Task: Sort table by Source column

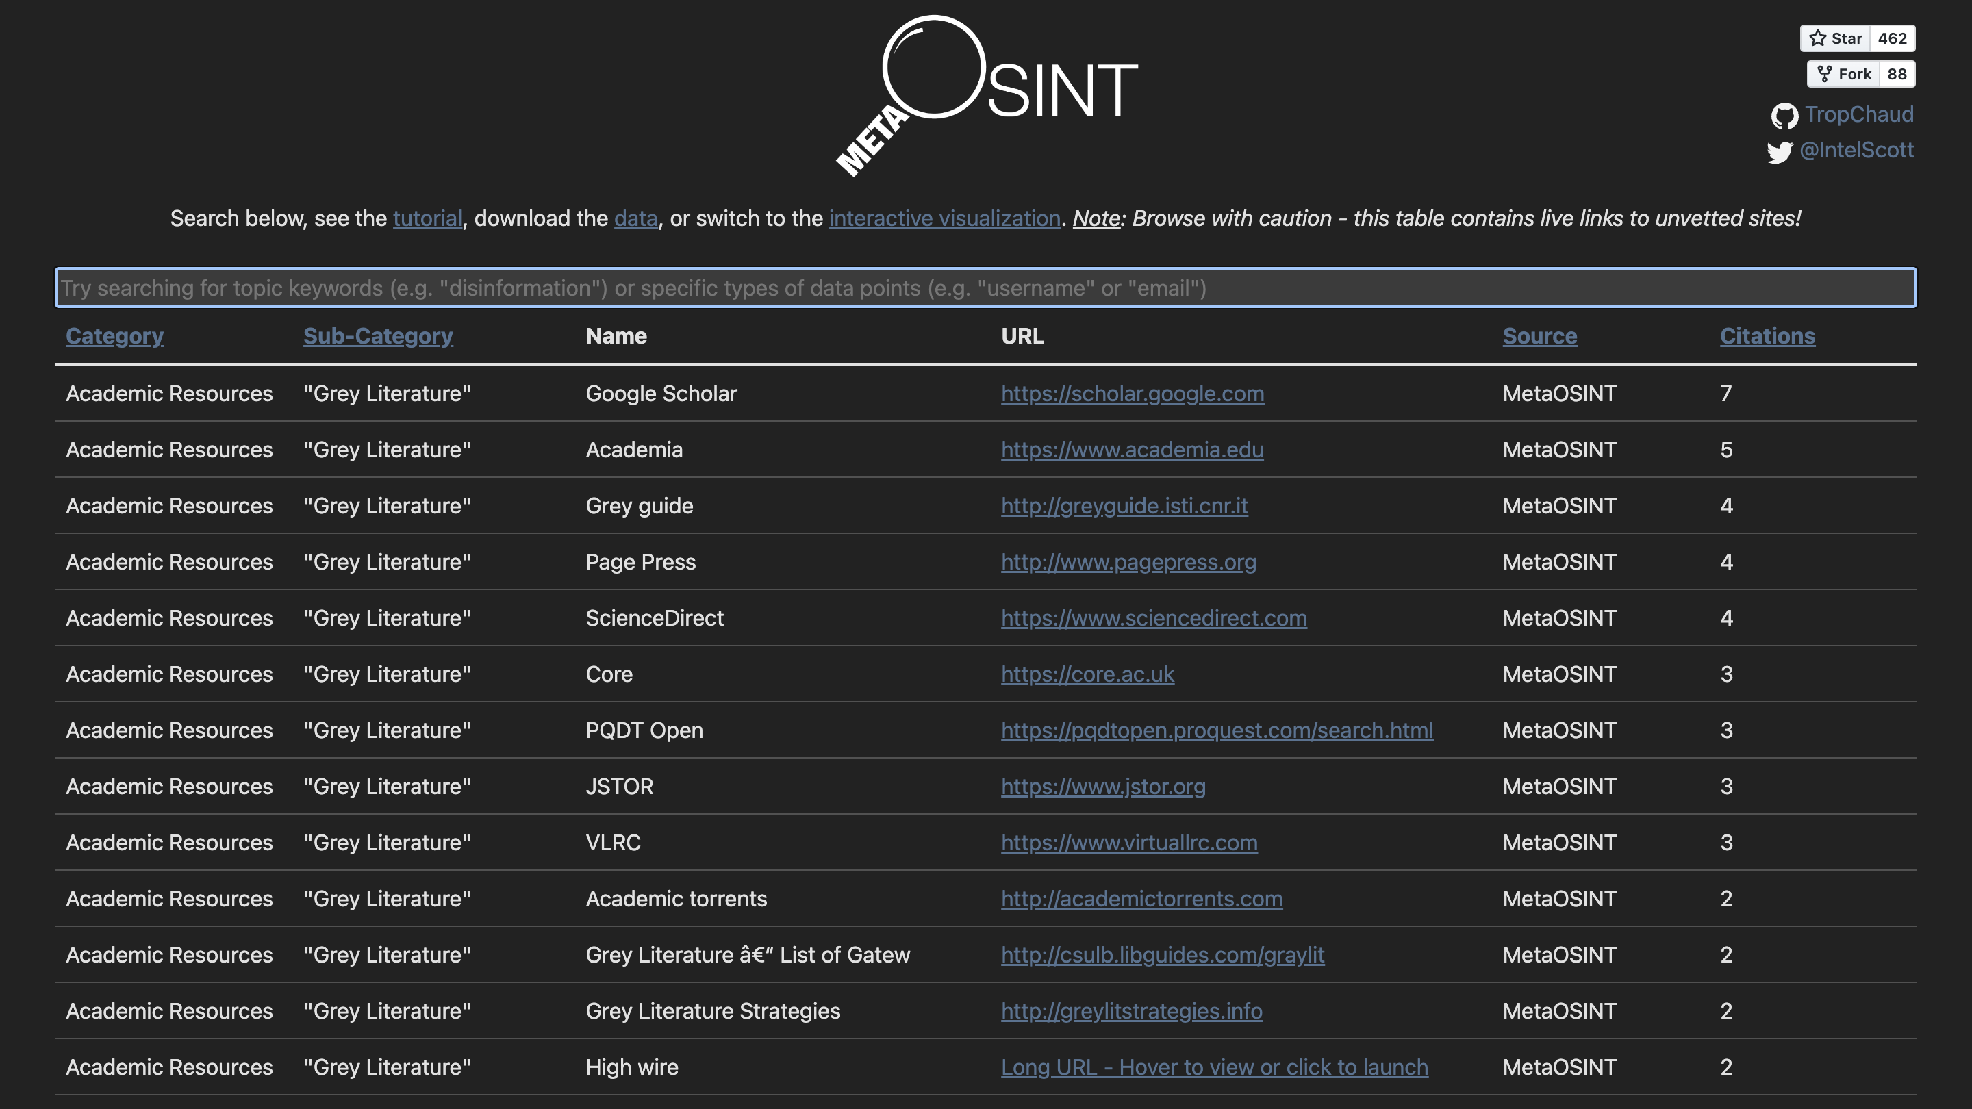Action: point(1539,336)
